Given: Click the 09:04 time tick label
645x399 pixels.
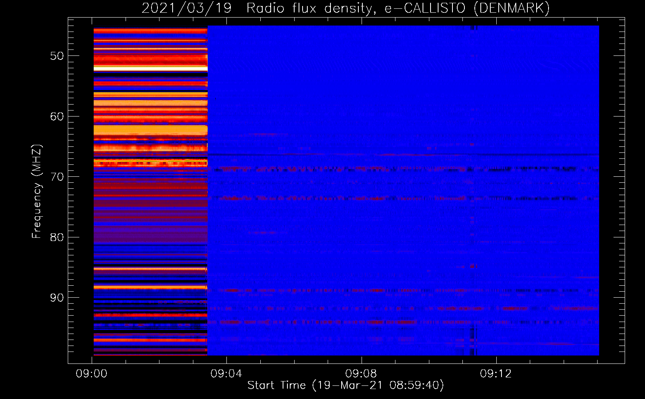Looking at the screenshot, I should click(x=226, y=374).
